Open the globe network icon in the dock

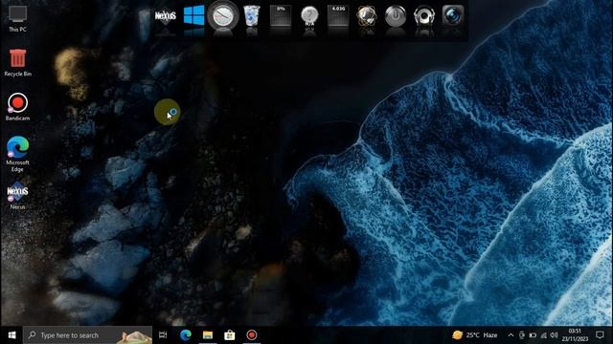click(x=366, y=16)
